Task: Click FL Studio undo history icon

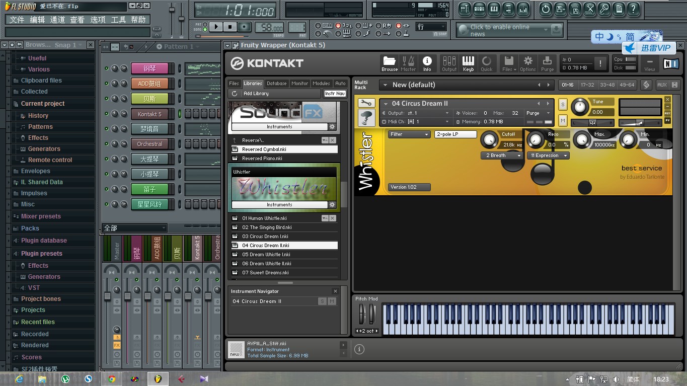Action: [x=546, y=9]
